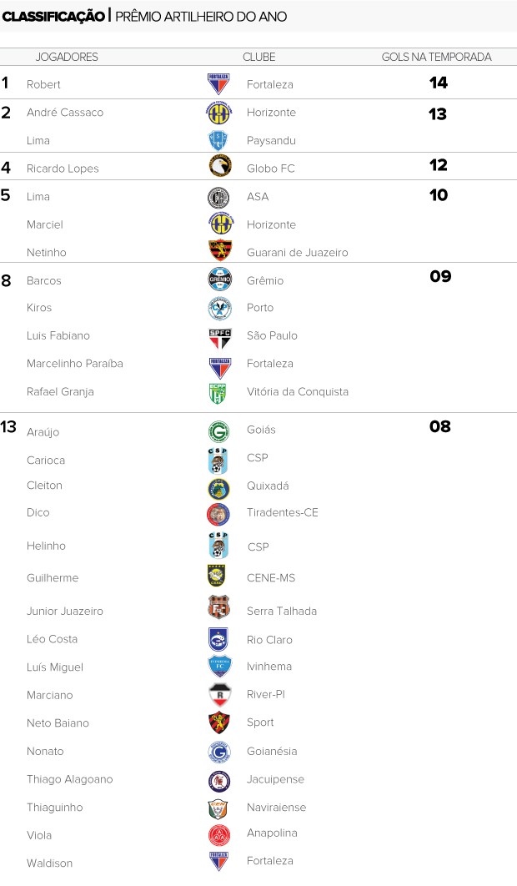Select the Vitória da Conquista green crest
This screenshot has width=517, height=886.
pos(218,393)
